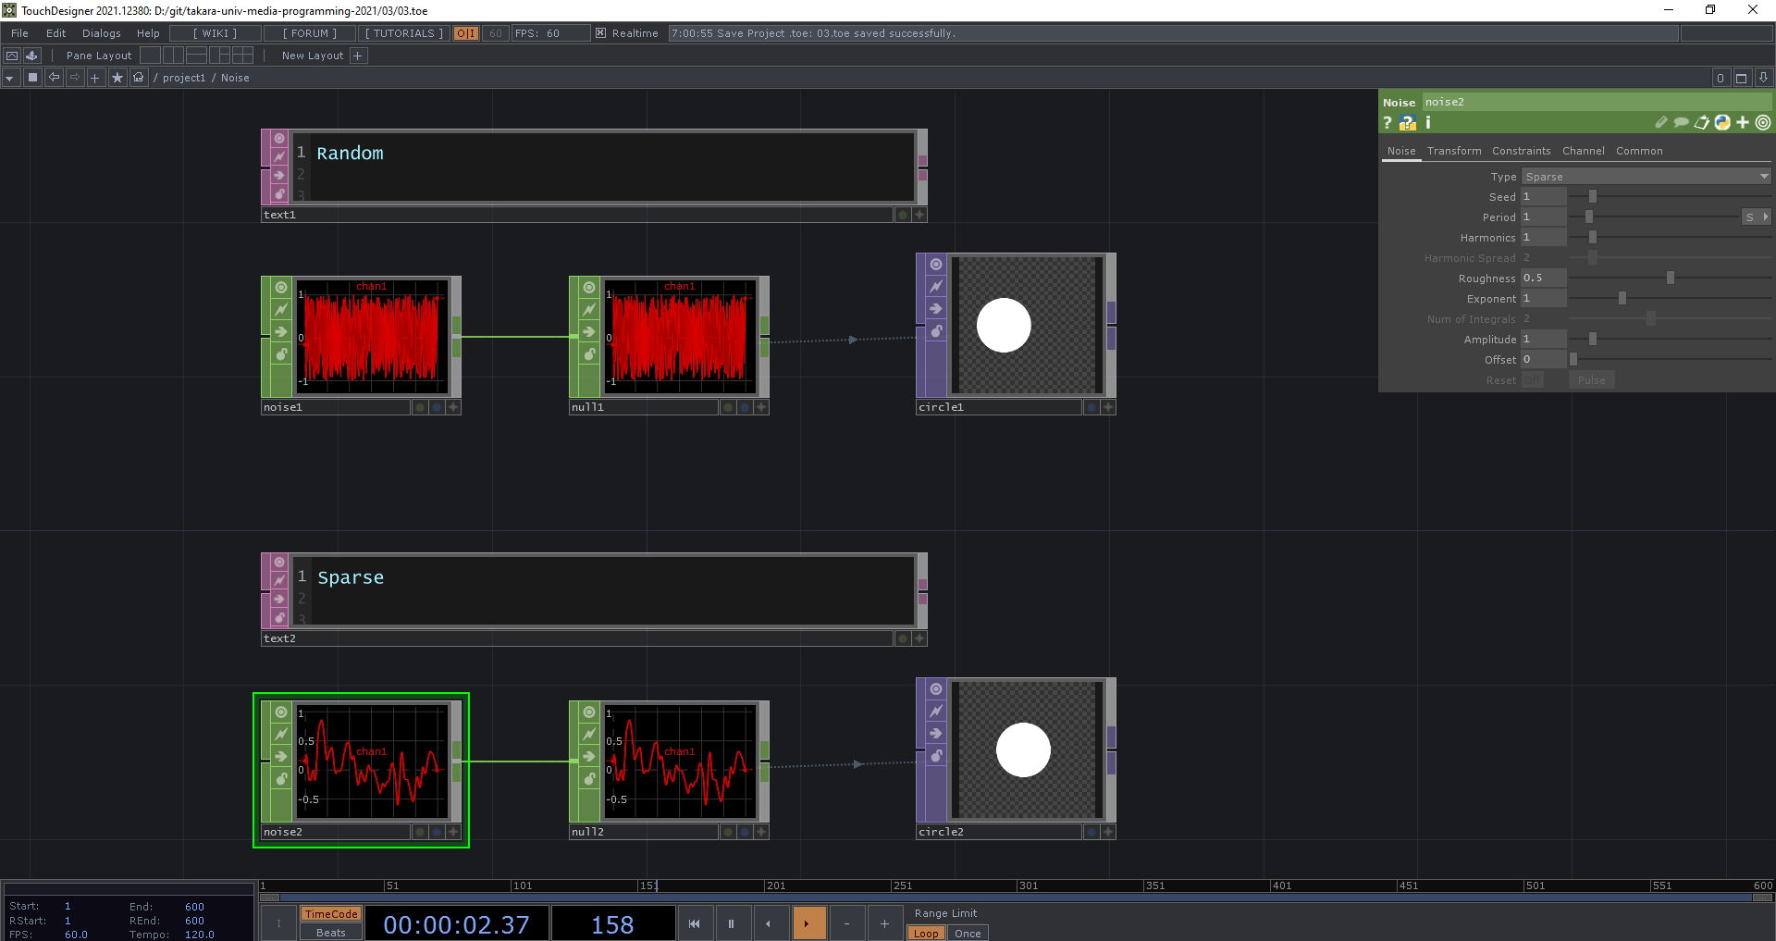1776x941 pixels.
Task: Open the Type dropdown showing Sparse
Action: 1646,177
